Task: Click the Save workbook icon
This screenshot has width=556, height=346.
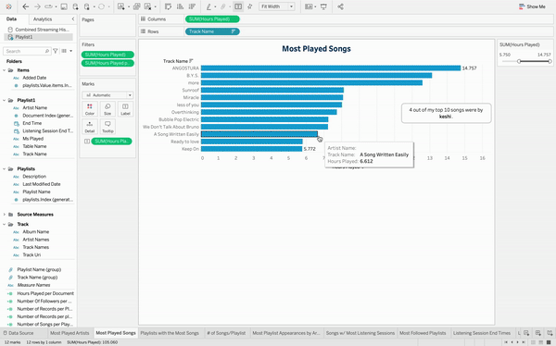Action: [64, 6]
